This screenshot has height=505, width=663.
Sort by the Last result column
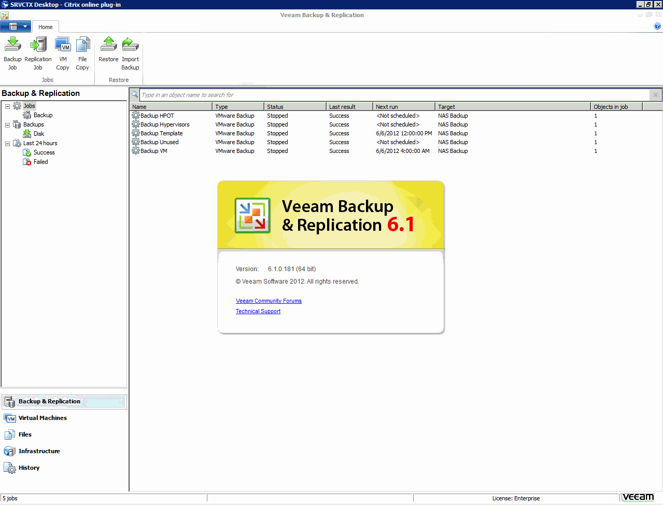[350, 106]
